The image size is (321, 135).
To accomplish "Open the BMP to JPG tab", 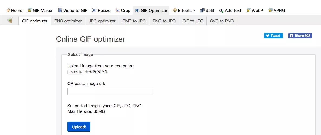I will point(134,21).
